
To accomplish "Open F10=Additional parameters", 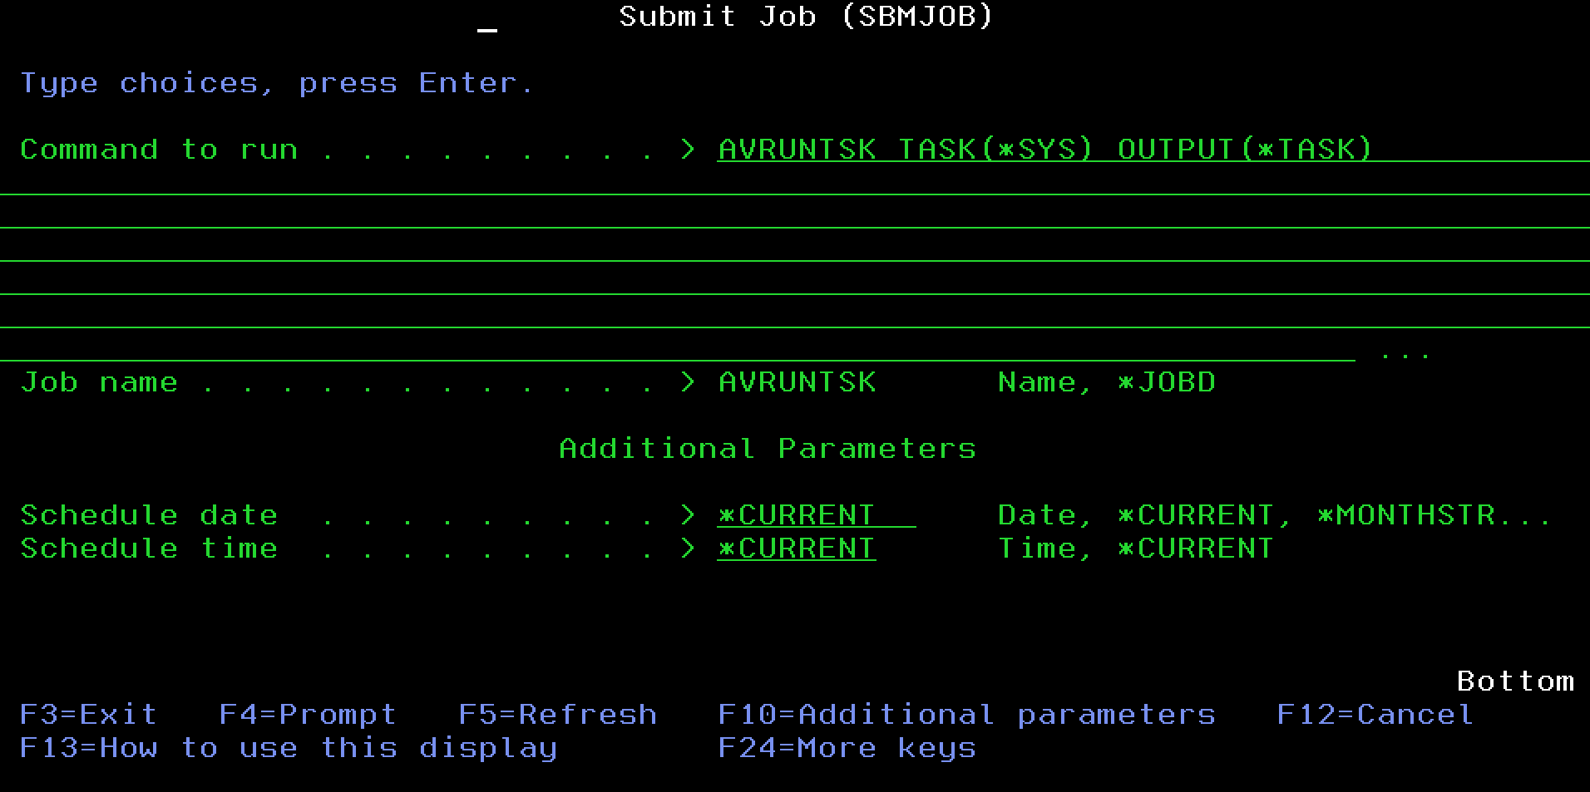I will pyautogui.click(x=966, y=715).
